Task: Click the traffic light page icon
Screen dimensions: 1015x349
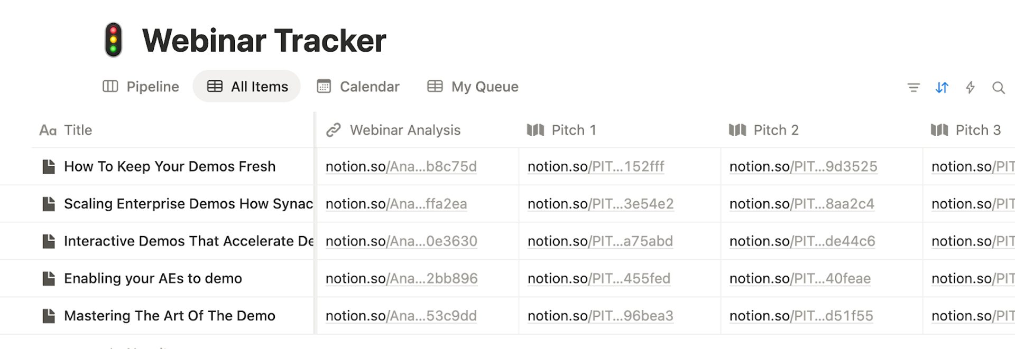Action: [114, 40]
